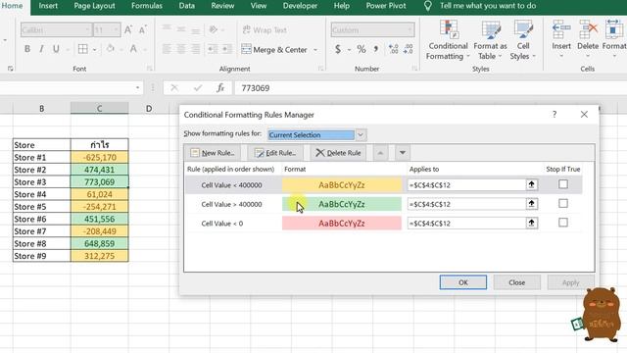Click the Decrease Font Size icon

click(142, 29)
